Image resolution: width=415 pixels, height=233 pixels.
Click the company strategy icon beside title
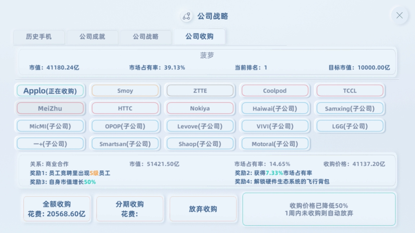186,16
